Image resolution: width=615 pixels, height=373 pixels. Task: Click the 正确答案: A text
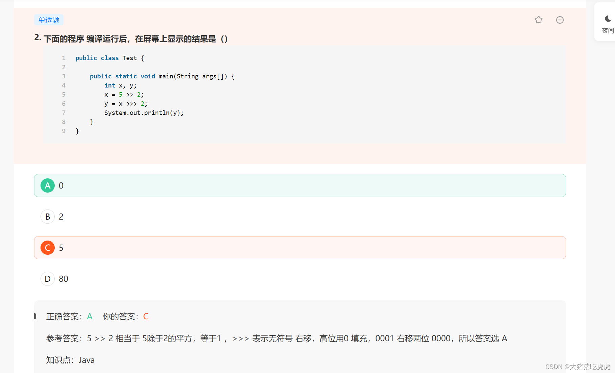(69, 317)
